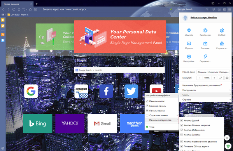Open Обычное new window button

click(202, 72)
